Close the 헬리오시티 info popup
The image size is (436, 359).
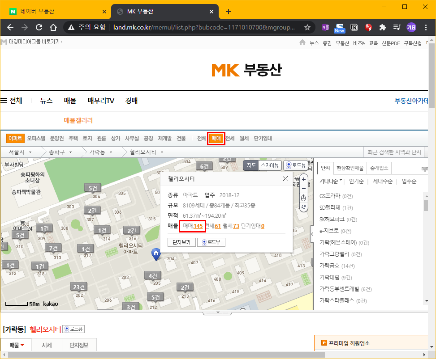point(285,179)
